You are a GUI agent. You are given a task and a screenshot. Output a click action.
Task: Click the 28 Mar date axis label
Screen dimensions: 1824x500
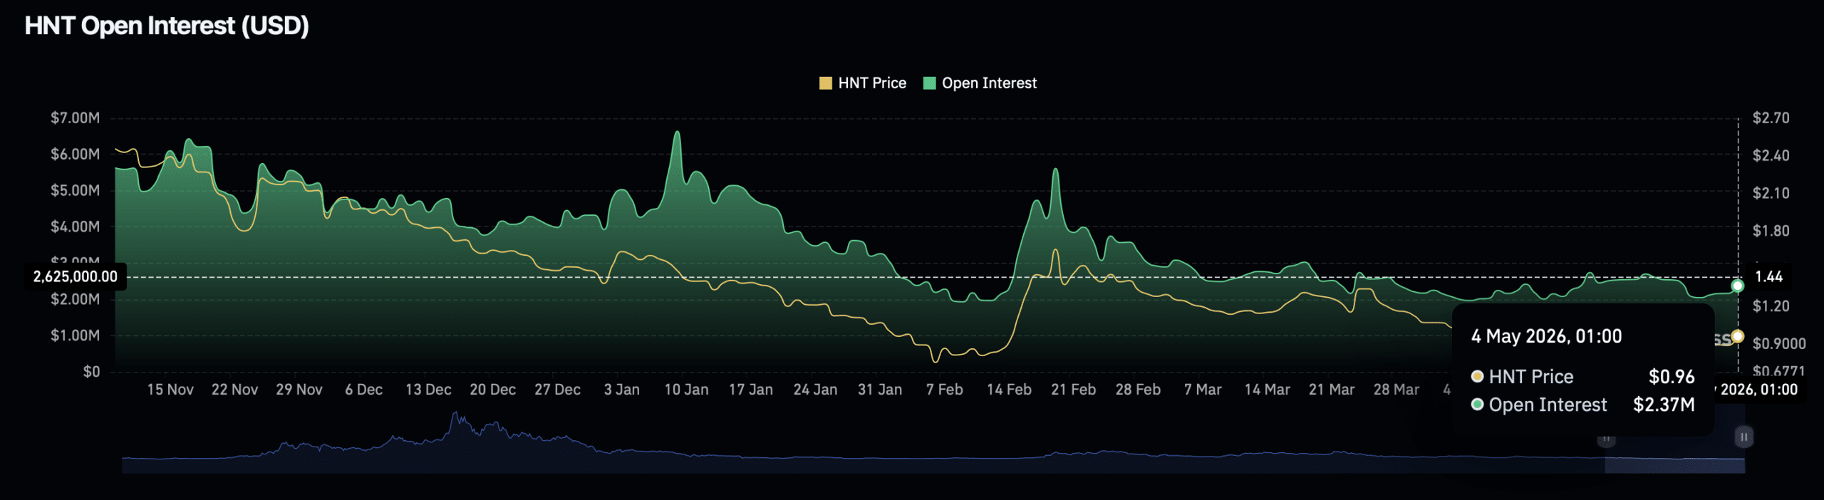tap(1396, 390)
